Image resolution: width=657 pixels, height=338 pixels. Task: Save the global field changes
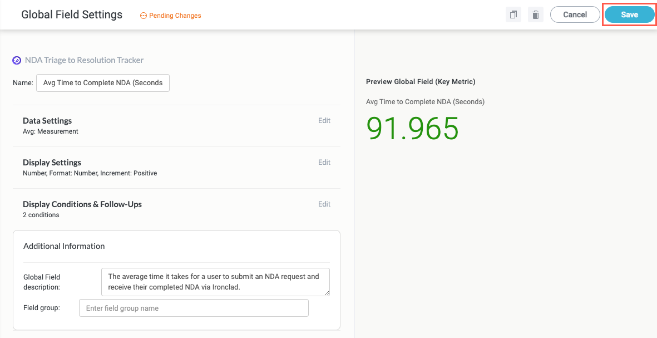[629, 15]
